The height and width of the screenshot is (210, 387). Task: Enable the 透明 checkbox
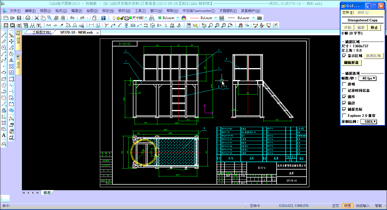[344, 84]
